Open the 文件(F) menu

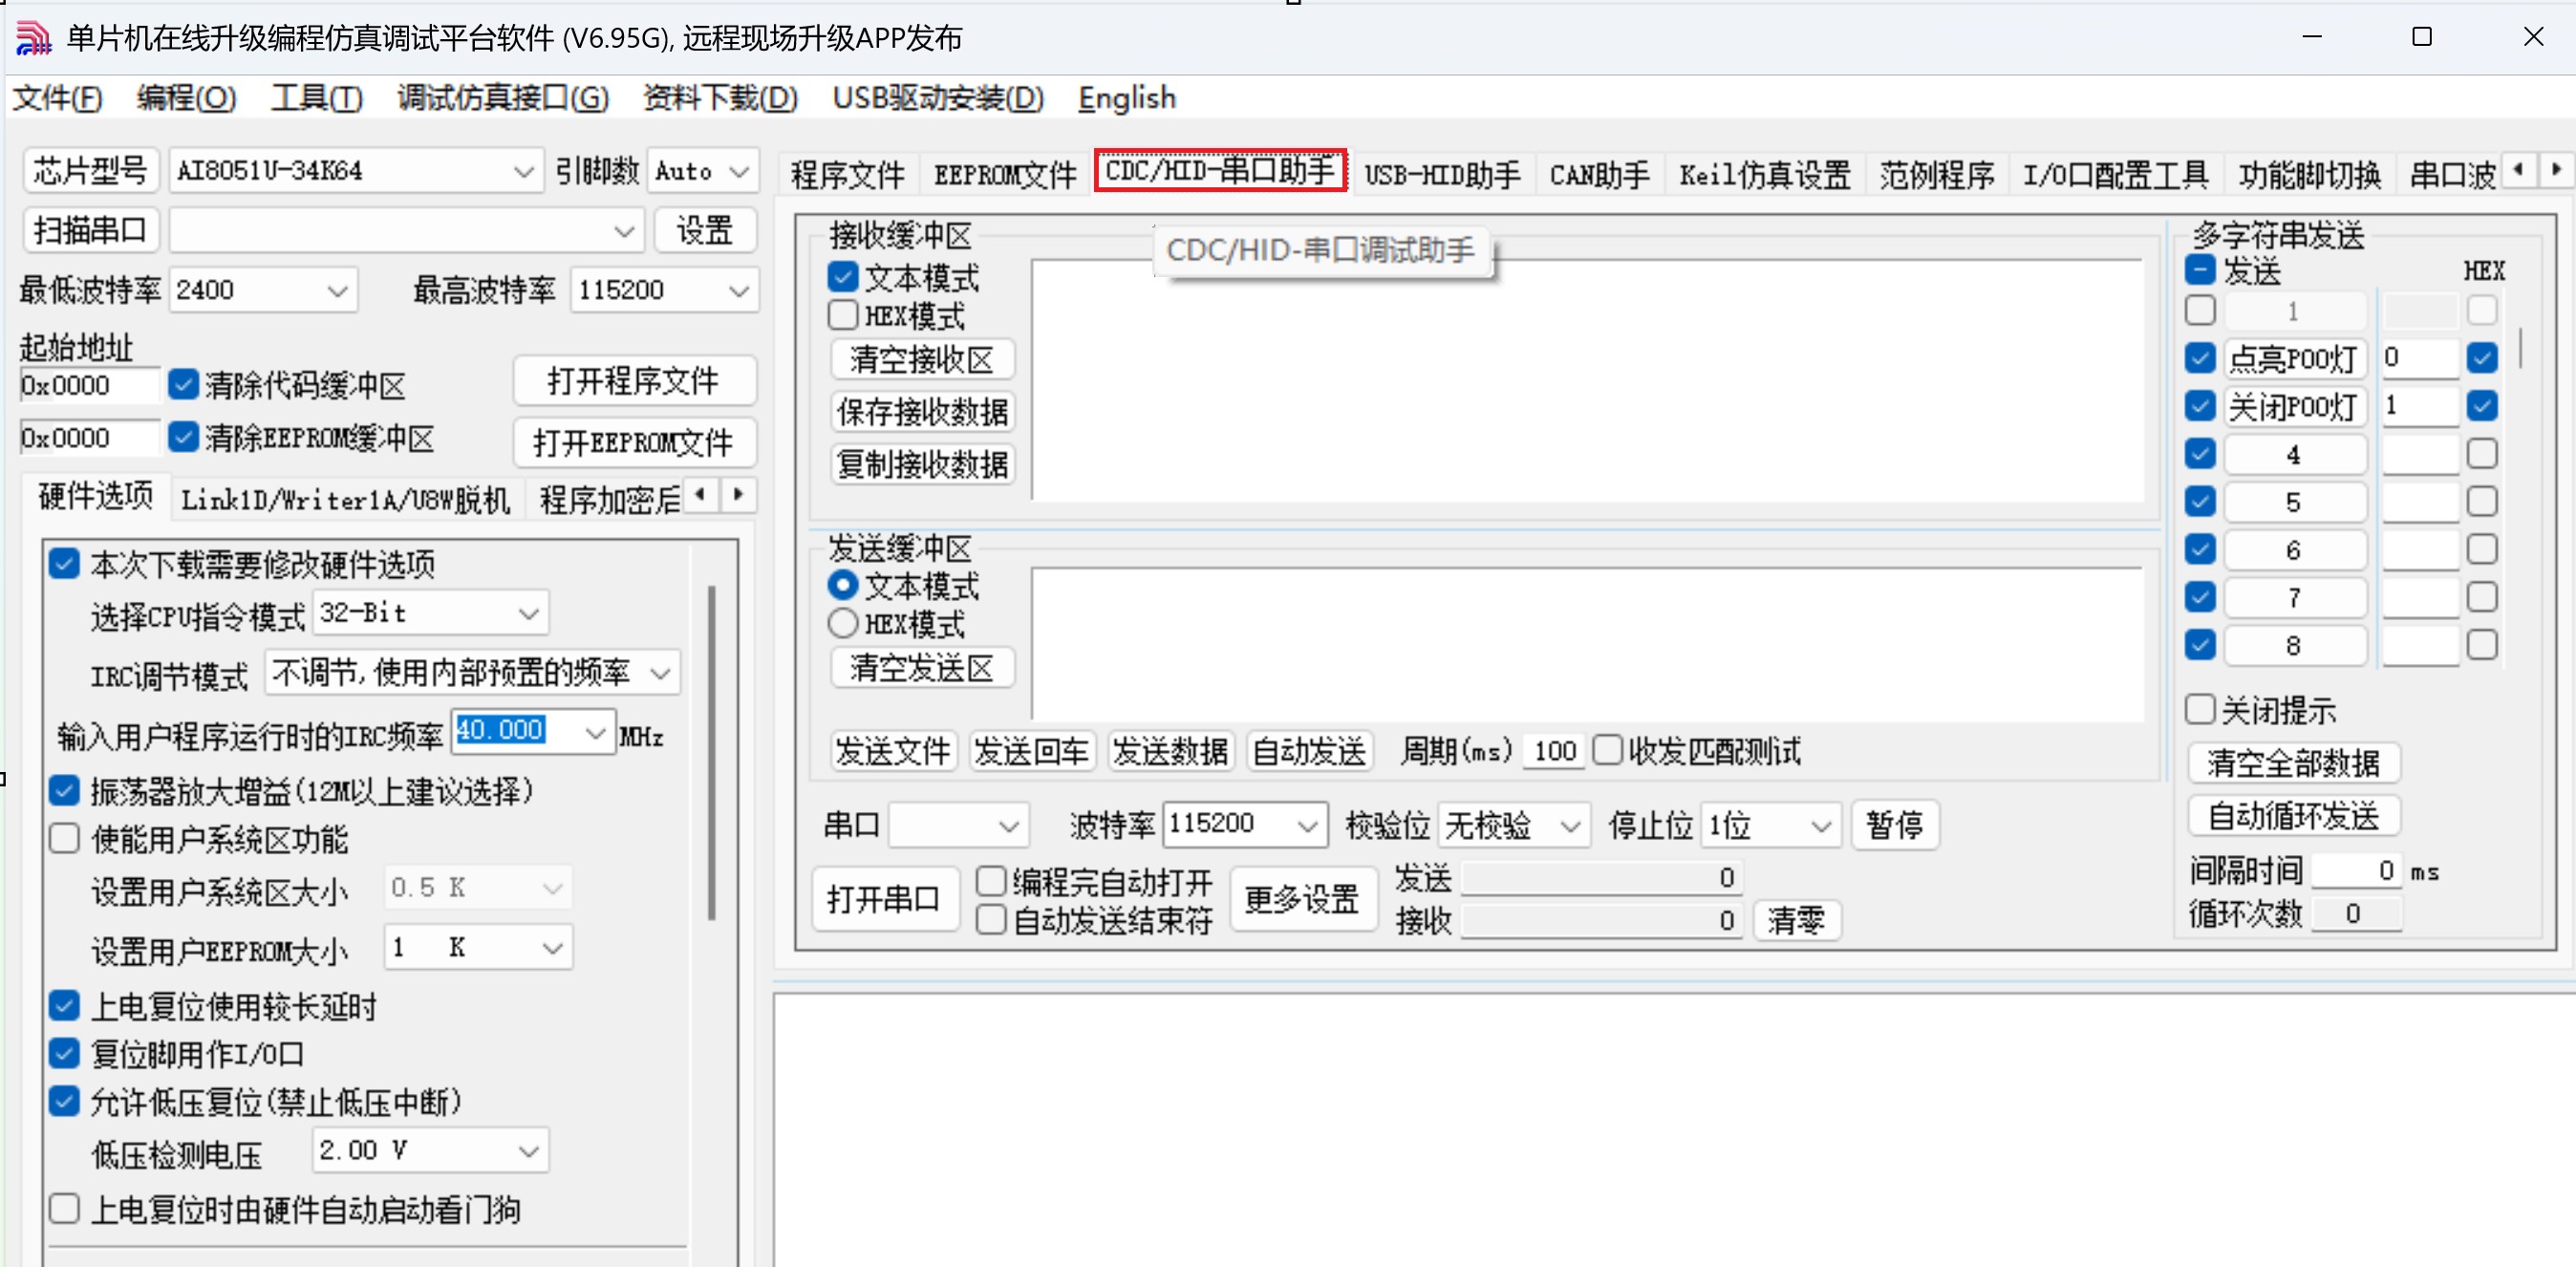(57, 98)
